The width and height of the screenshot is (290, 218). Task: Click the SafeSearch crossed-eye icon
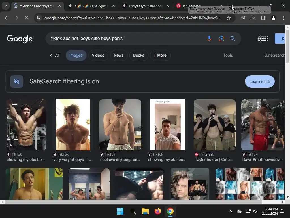[17, 81]
